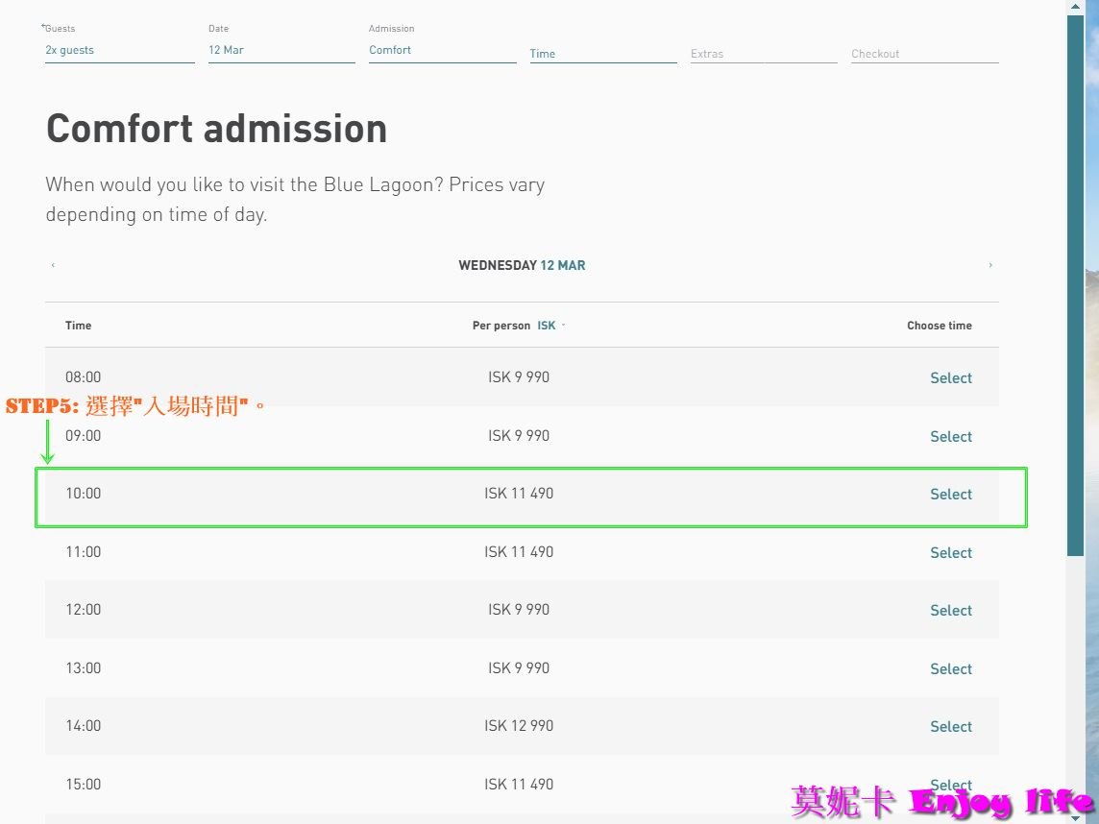Open the ISK currency dropdown

coord(550,326)
